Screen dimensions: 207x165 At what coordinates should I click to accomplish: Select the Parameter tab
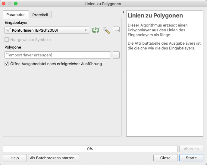(x=16, y=15)
